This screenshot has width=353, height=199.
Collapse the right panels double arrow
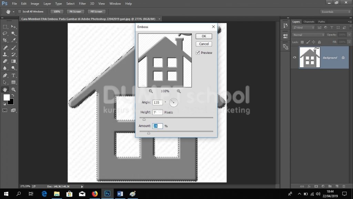(x=351, y=18)
